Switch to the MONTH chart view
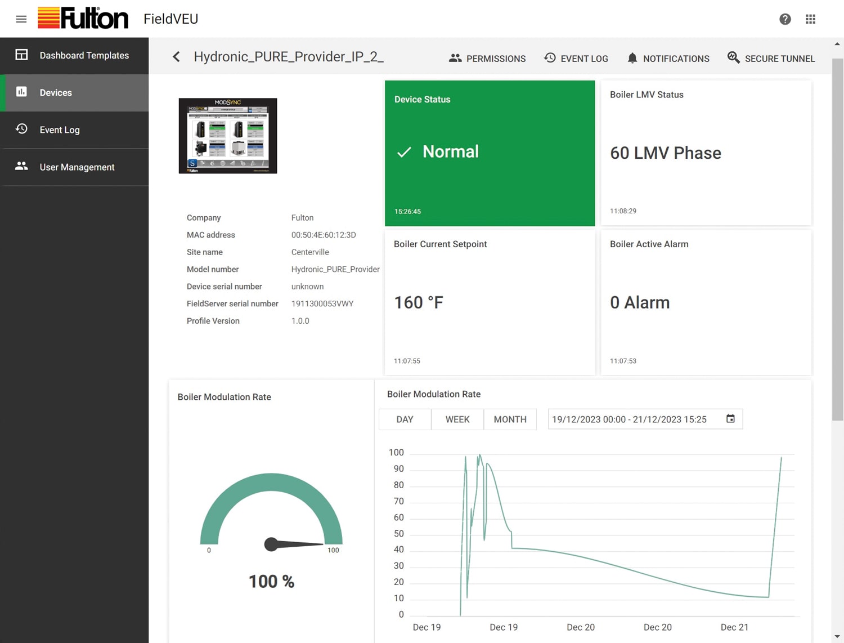The height and width of the screenshot is (643, 844). (510, 419)
